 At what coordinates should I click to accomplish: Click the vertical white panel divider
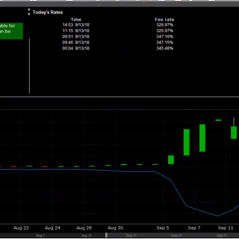tap(29, 66)
